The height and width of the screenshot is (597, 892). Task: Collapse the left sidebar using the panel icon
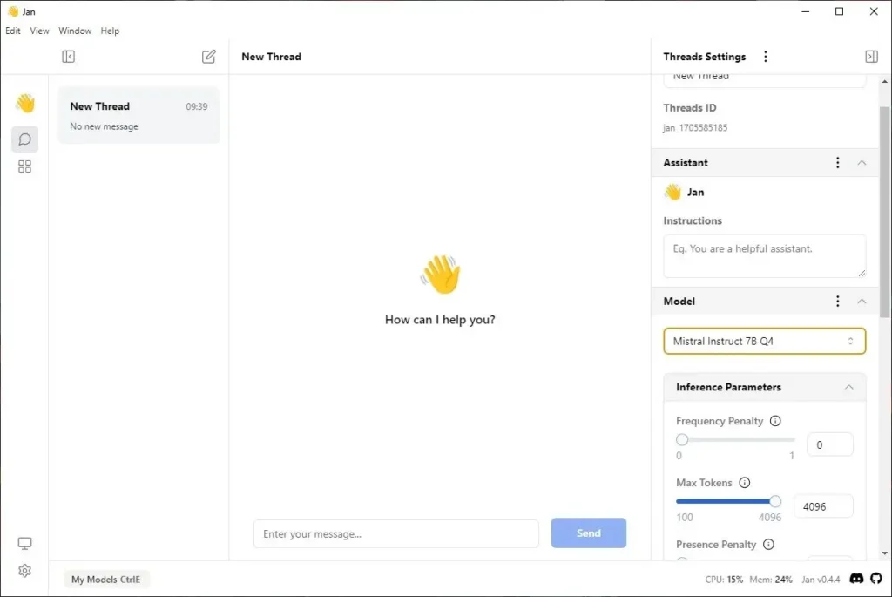[68, 56]
